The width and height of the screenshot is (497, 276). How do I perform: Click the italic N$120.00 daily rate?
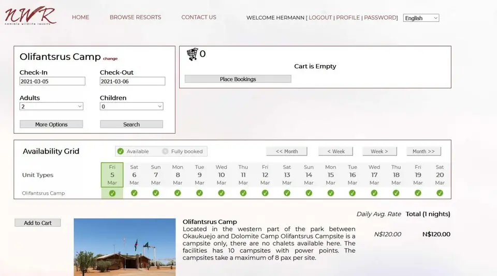point(387,234)
